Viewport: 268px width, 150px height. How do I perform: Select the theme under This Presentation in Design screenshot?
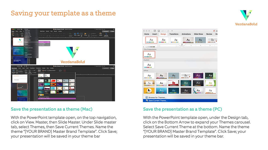point(149,55)
